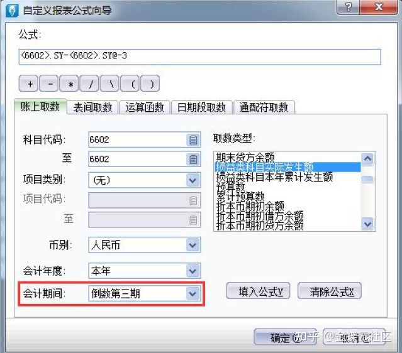Insert plus operator into formula
402x353 pixels.
coord(29,84)
